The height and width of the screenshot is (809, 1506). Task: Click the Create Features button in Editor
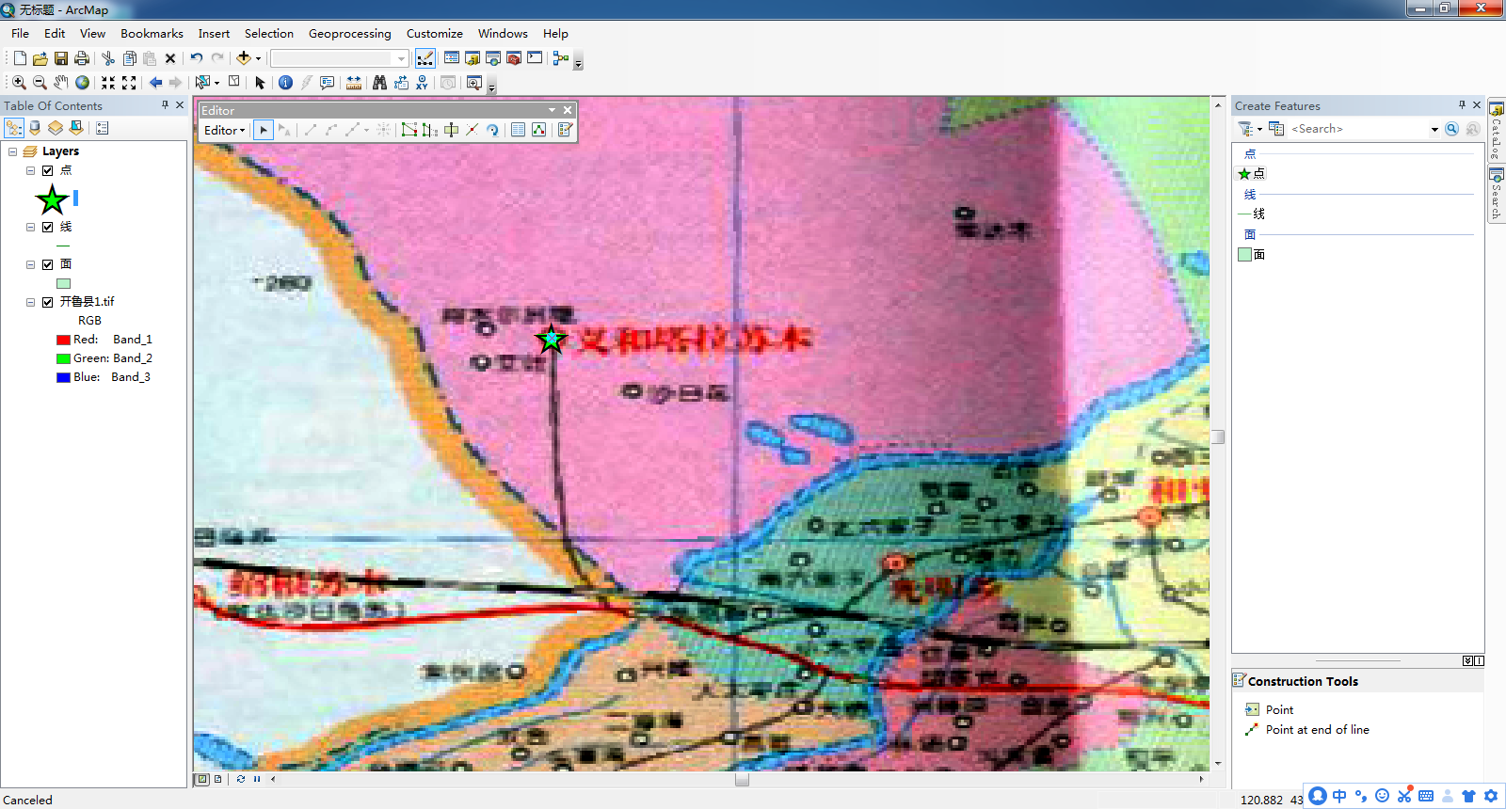(x=565, y=130)
